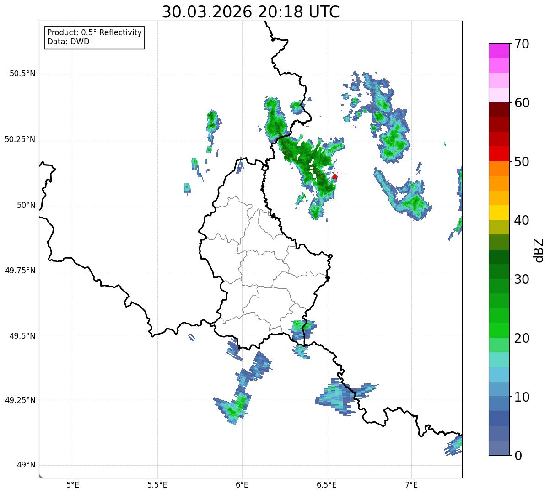Screen dimensions: 550x494
Task: Click longitude label 5°E
Action: click(73, 485)
